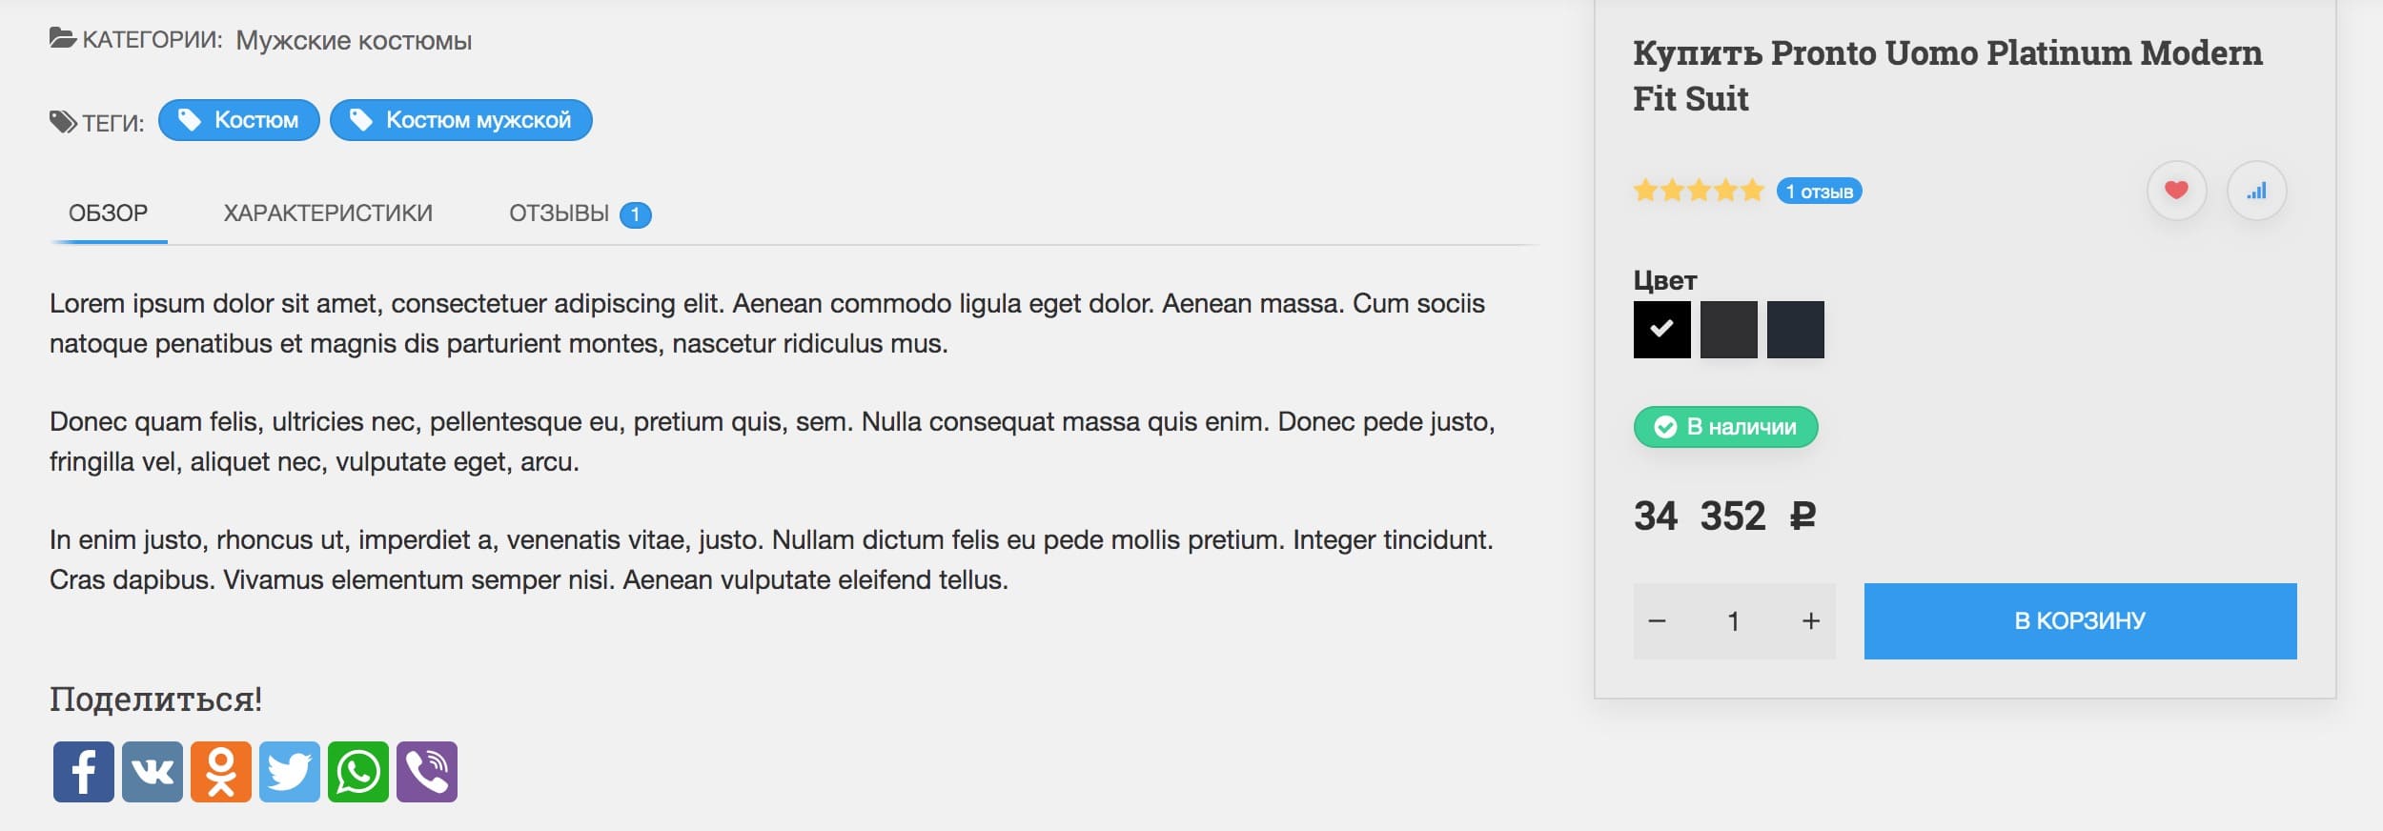
Task: Add to cart with В КОРЗИНУ button
Action: [2081, 621]
